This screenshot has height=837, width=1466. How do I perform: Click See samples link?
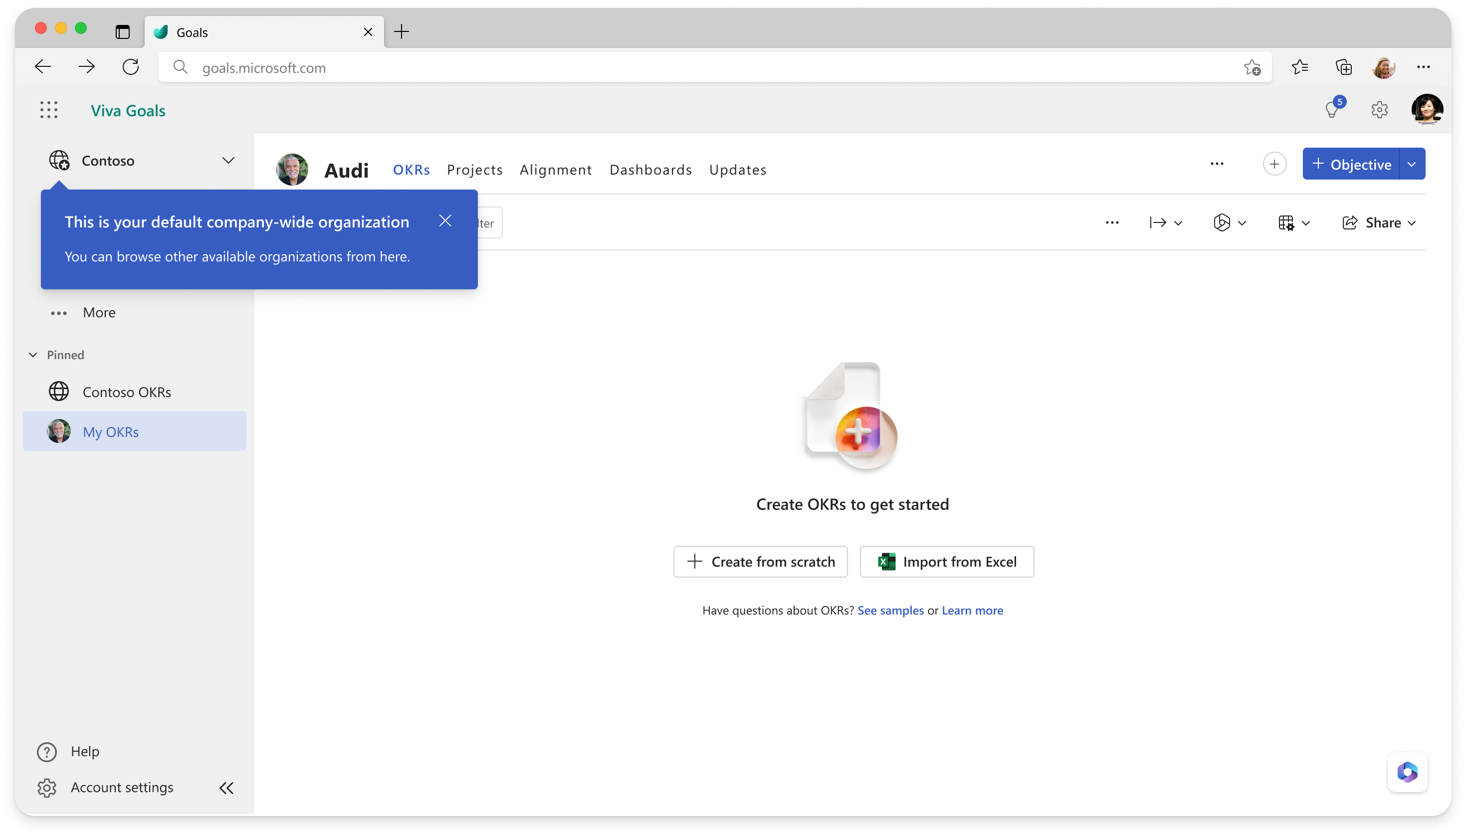(890, 610)
